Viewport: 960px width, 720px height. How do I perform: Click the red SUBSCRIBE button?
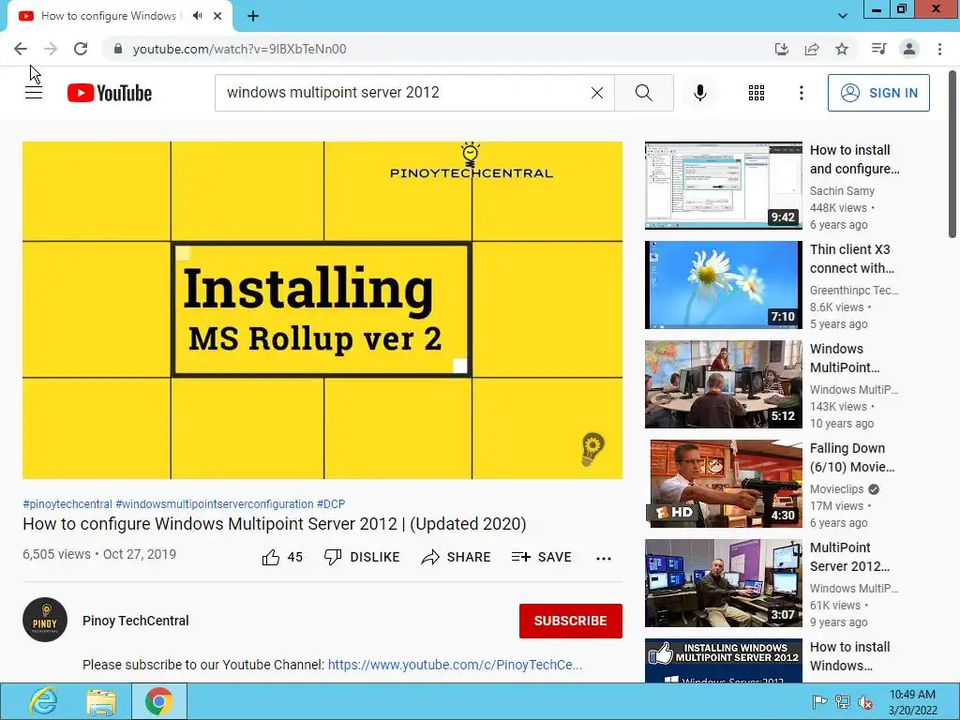(x=571, y=621)
